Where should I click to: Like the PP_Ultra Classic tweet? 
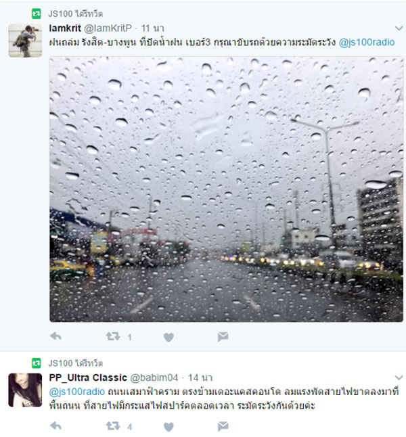tap(168, 427)
